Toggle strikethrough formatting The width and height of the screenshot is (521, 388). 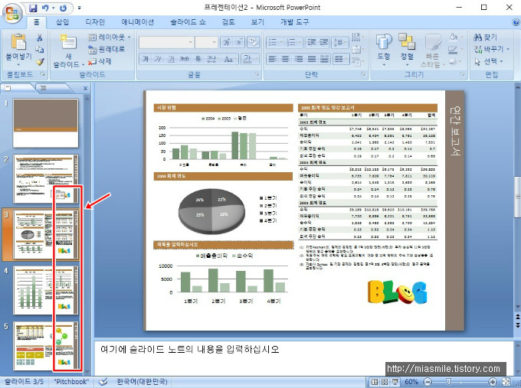point(185,59)
